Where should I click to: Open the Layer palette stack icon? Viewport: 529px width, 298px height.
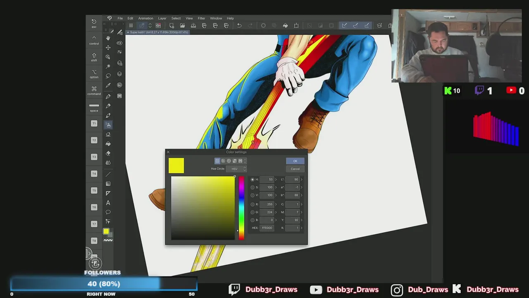pyautogui.click(x=119, y=74)
